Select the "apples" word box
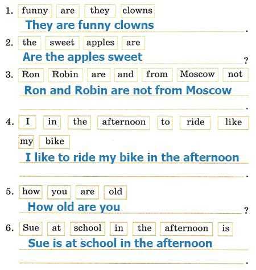Image resolution: width=256 pixels, height=270 pixels. pos(101,43)
